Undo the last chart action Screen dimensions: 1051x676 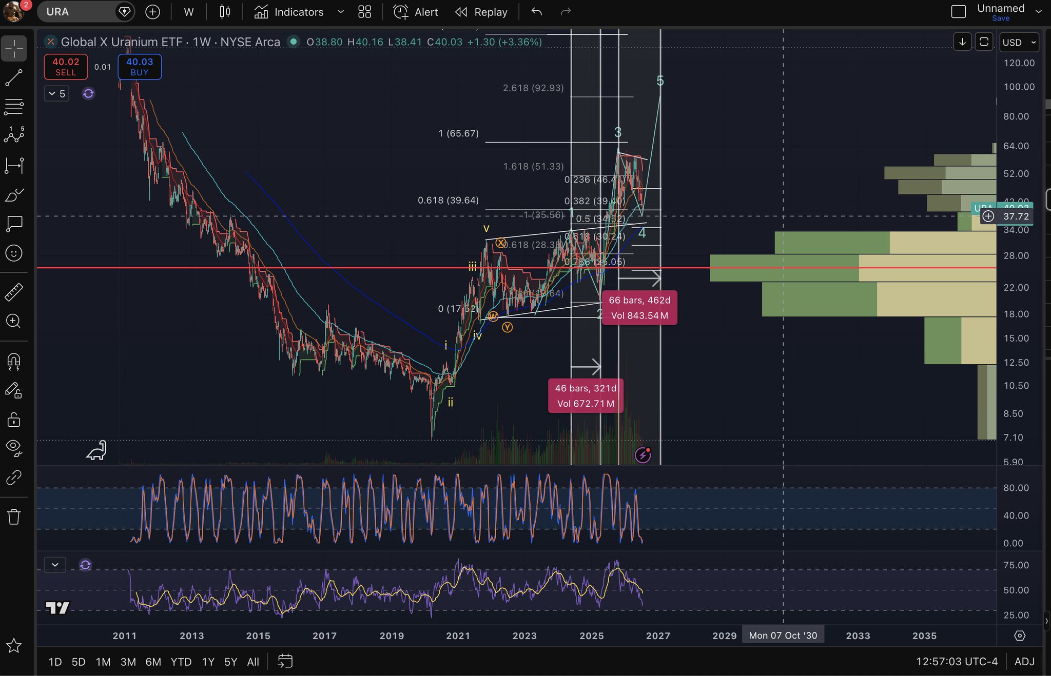click(537, 12)
